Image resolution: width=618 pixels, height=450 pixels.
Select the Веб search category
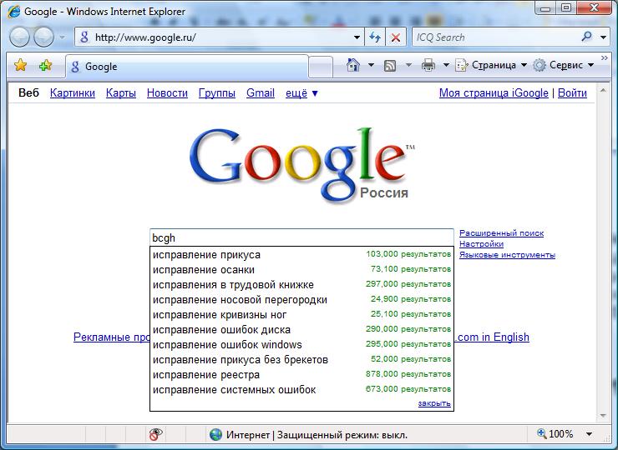point(28,92)
